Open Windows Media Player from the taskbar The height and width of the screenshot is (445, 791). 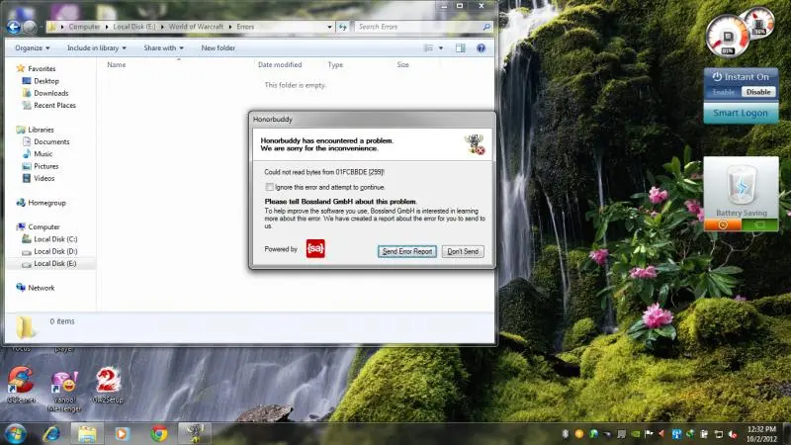pos(123,433)
